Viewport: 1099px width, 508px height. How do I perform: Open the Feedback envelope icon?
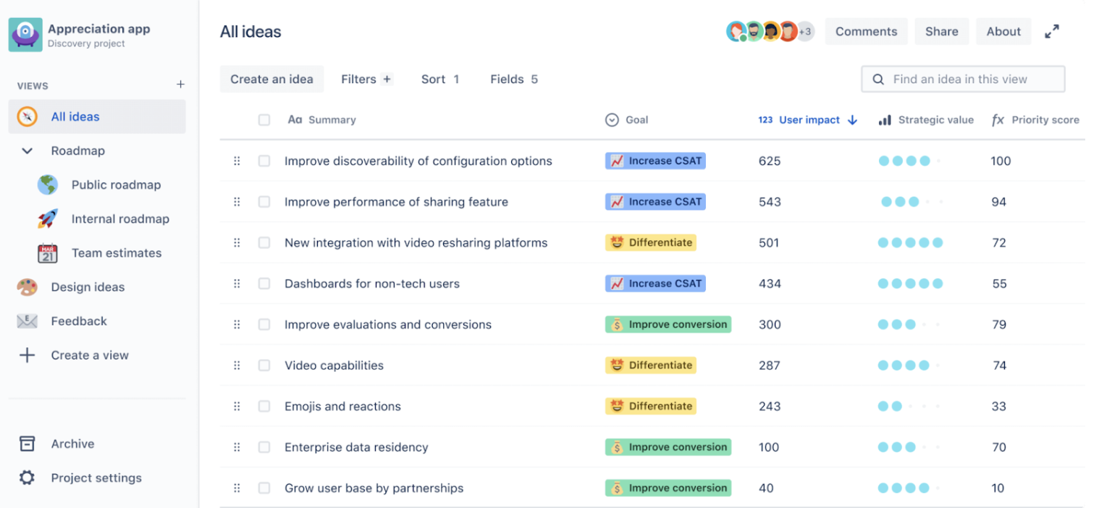click(27, 321)
